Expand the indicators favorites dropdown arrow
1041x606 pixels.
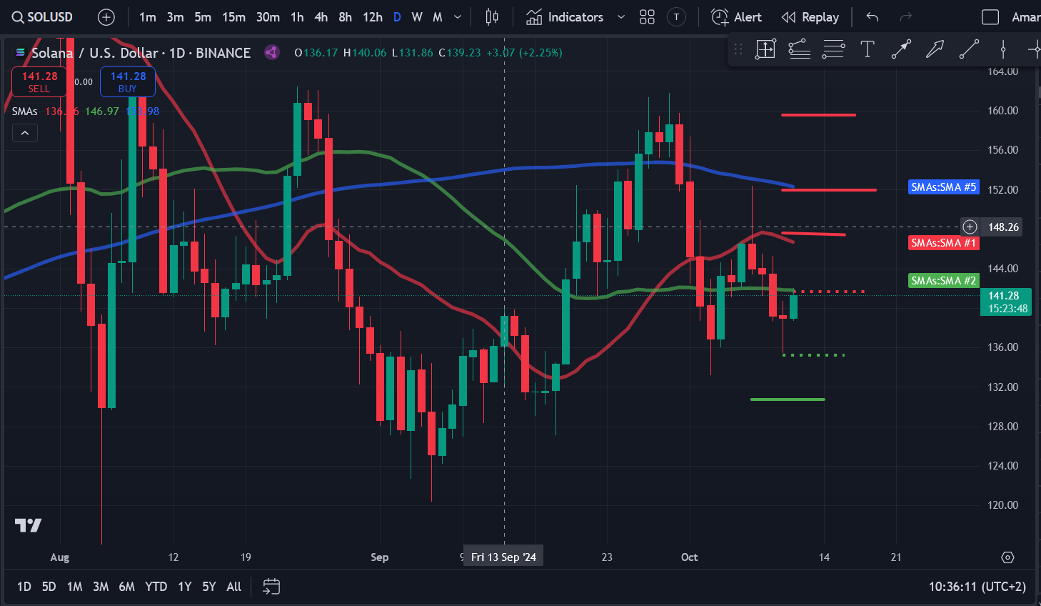point(620,17)
